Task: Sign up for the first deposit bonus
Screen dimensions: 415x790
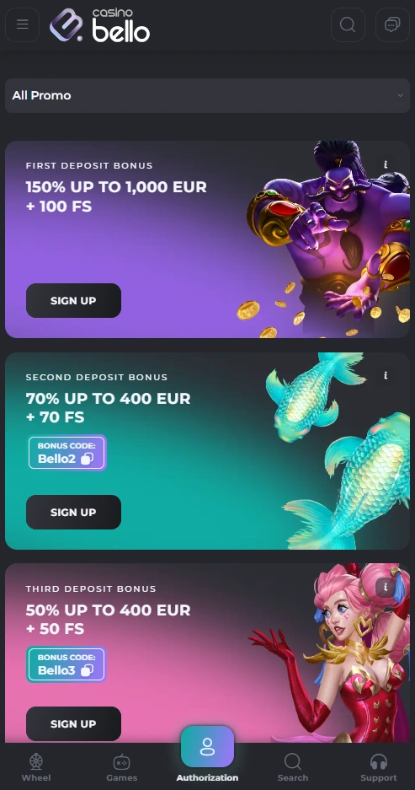Action: point(73,300)
